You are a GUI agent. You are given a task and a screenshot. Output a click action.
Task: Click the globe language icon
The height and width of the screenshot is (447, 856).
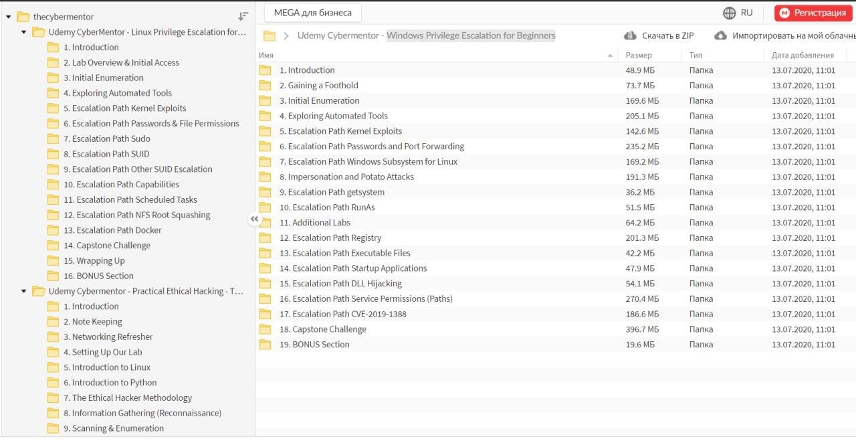(730, 13)
